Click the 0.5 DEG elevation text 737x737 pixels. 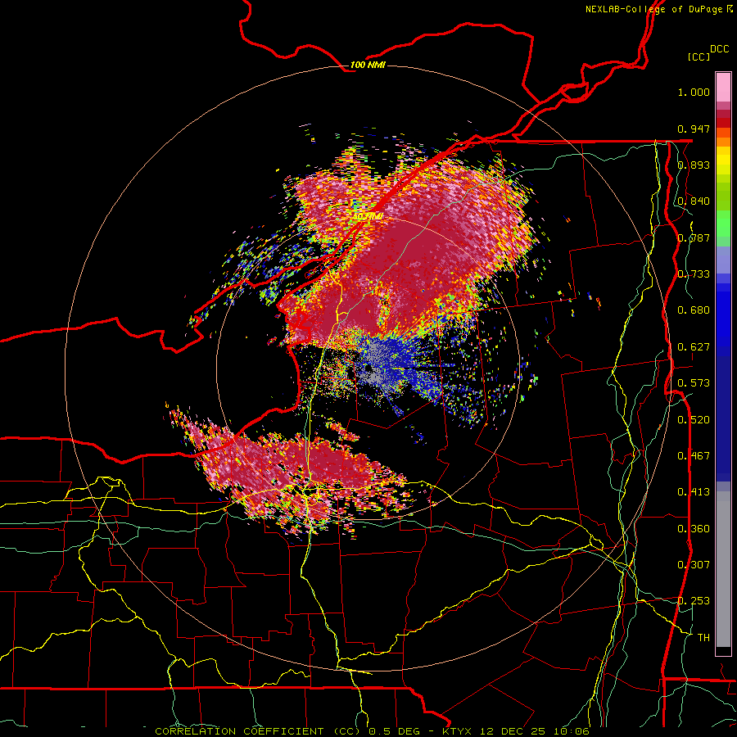(x=396, y=731)
